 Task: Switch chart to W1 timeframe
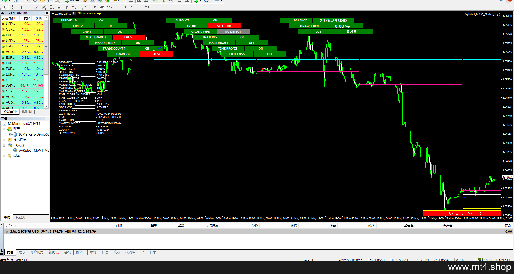click(140, 7)
